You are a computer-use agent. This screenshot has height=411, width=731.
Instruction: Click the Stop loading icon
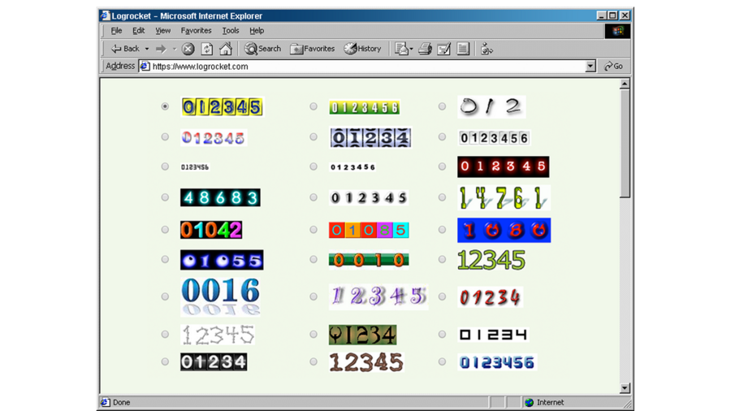point(188,49)
